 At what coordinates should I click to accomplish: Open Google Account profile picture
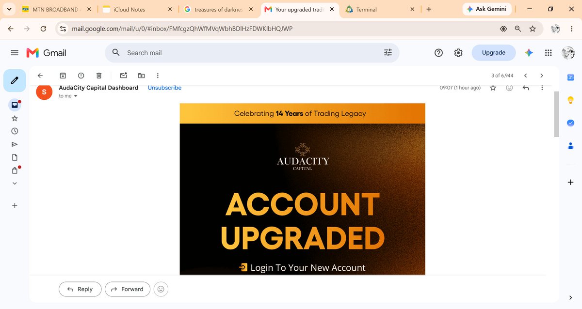568,53
